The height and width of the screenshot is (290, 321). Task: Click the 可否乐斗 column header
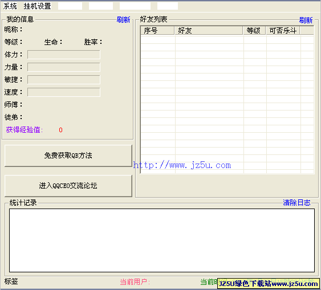coord(283,31)
